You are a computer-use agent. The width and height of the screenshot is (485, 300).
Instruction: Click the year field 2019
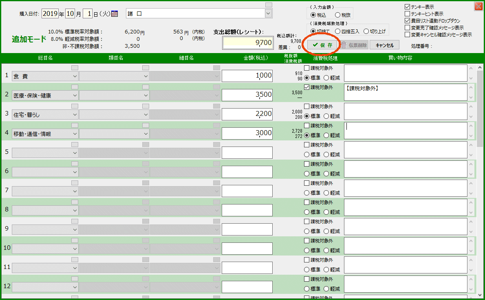pos(50,13)
